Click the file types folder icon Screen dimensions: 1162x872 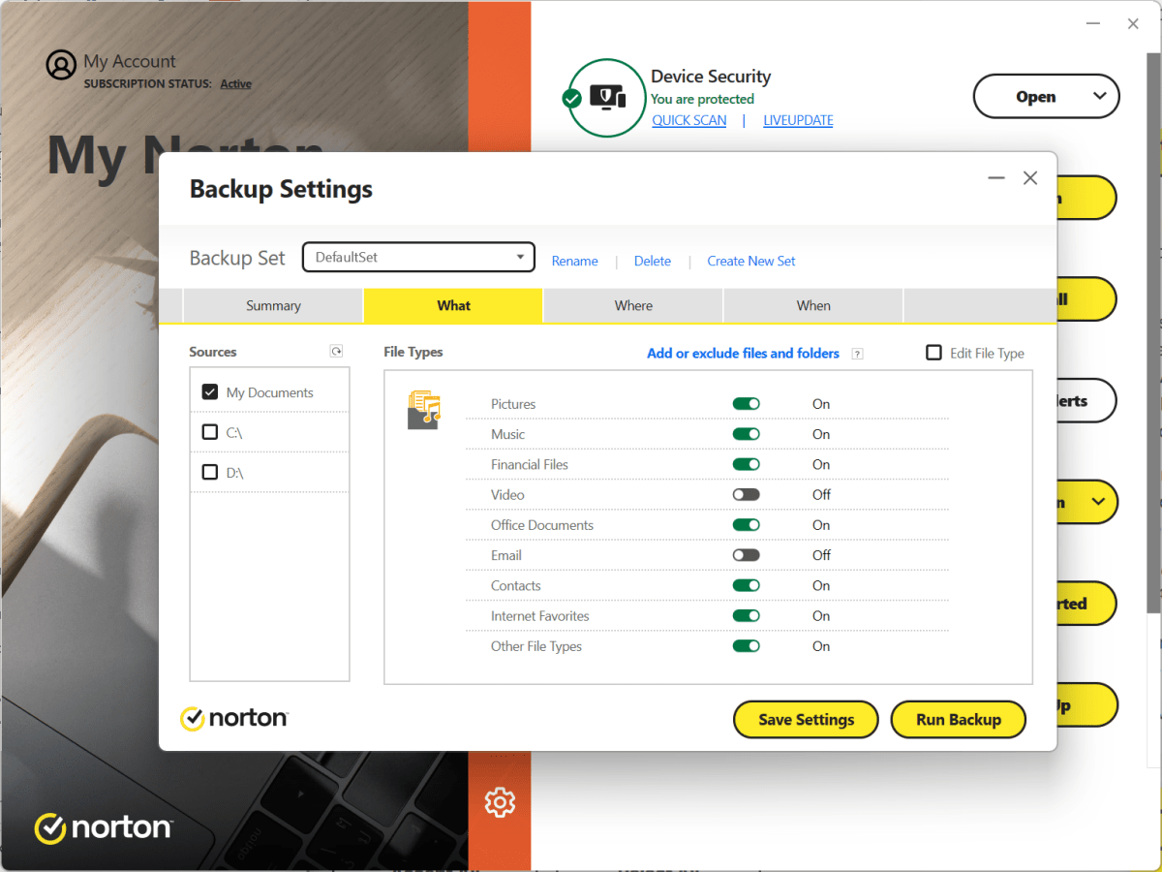point(423,410)
